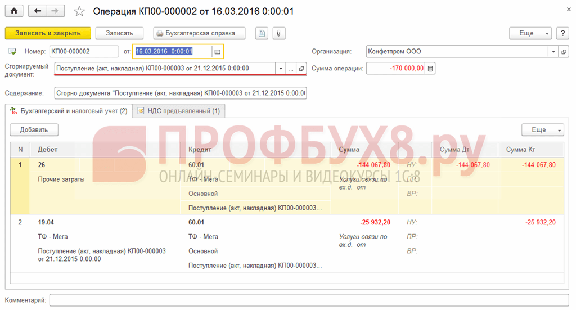Open the calendar picker for the date field
576x310 pixels.
[218, 51]
